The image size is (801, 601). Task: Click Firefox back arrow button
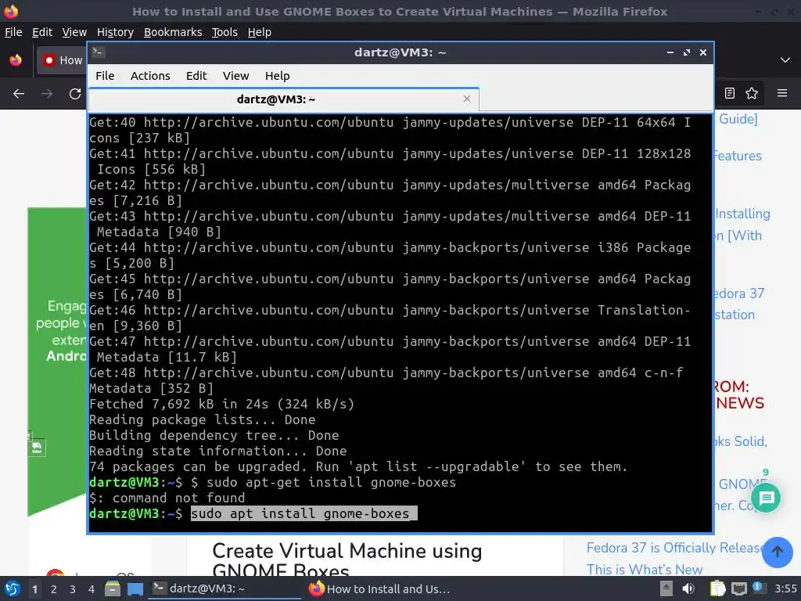(x=19, y=94)
